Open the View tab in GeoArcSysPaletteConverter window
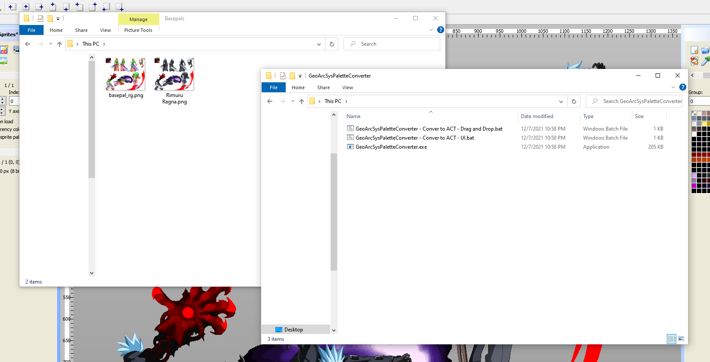Image resolution: width=710 pixels, height=362 pixels. coord(347,87)
